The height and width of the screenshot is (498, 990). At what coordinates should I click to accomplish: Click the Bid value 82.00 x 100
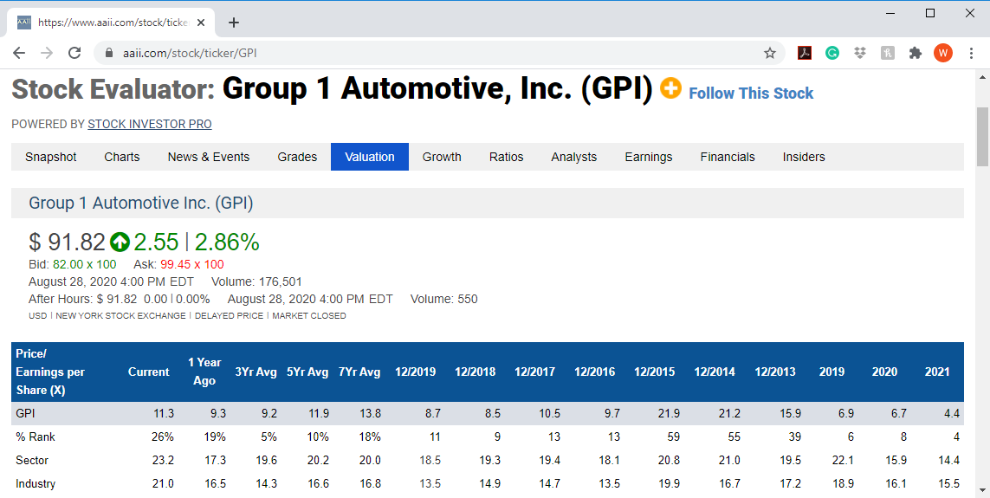(x=85, y=264)
